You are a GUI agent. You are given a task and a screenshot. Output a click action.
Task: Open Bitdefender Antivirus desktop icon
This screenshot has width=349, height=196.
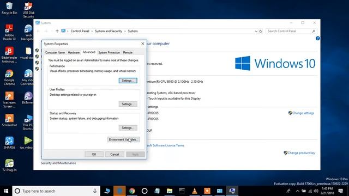tap(9, 55)
